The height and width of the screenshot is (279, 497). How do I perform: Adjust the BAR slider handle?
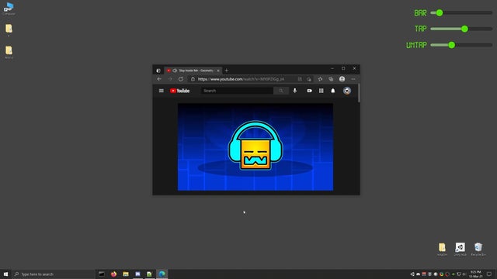pyautogui.click(x=440, y=13)
